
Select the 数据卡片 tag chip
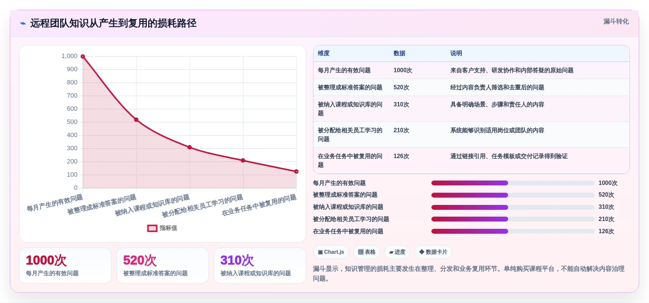pyautogui.click(x=433, y=252)
